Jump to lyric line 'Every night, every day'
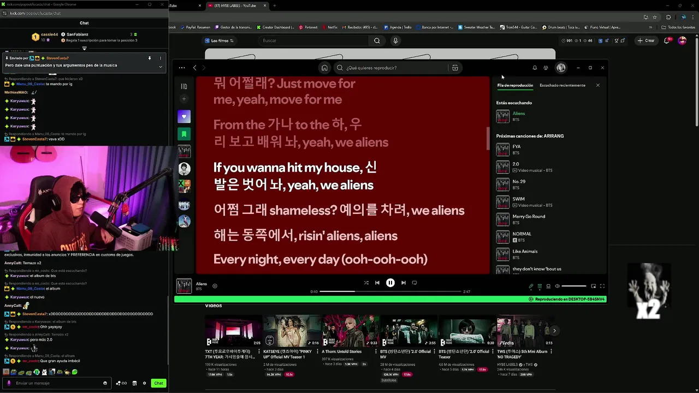This screenshot has width=699, height=393. 320,259
